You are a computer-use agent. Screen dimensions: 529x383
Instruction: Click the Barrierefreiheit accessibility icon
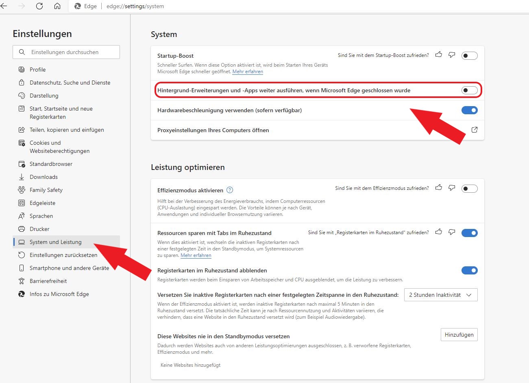22,281
